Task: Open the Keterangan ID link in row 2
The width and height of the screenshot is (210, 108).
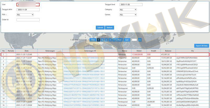Action: [84, 58]
